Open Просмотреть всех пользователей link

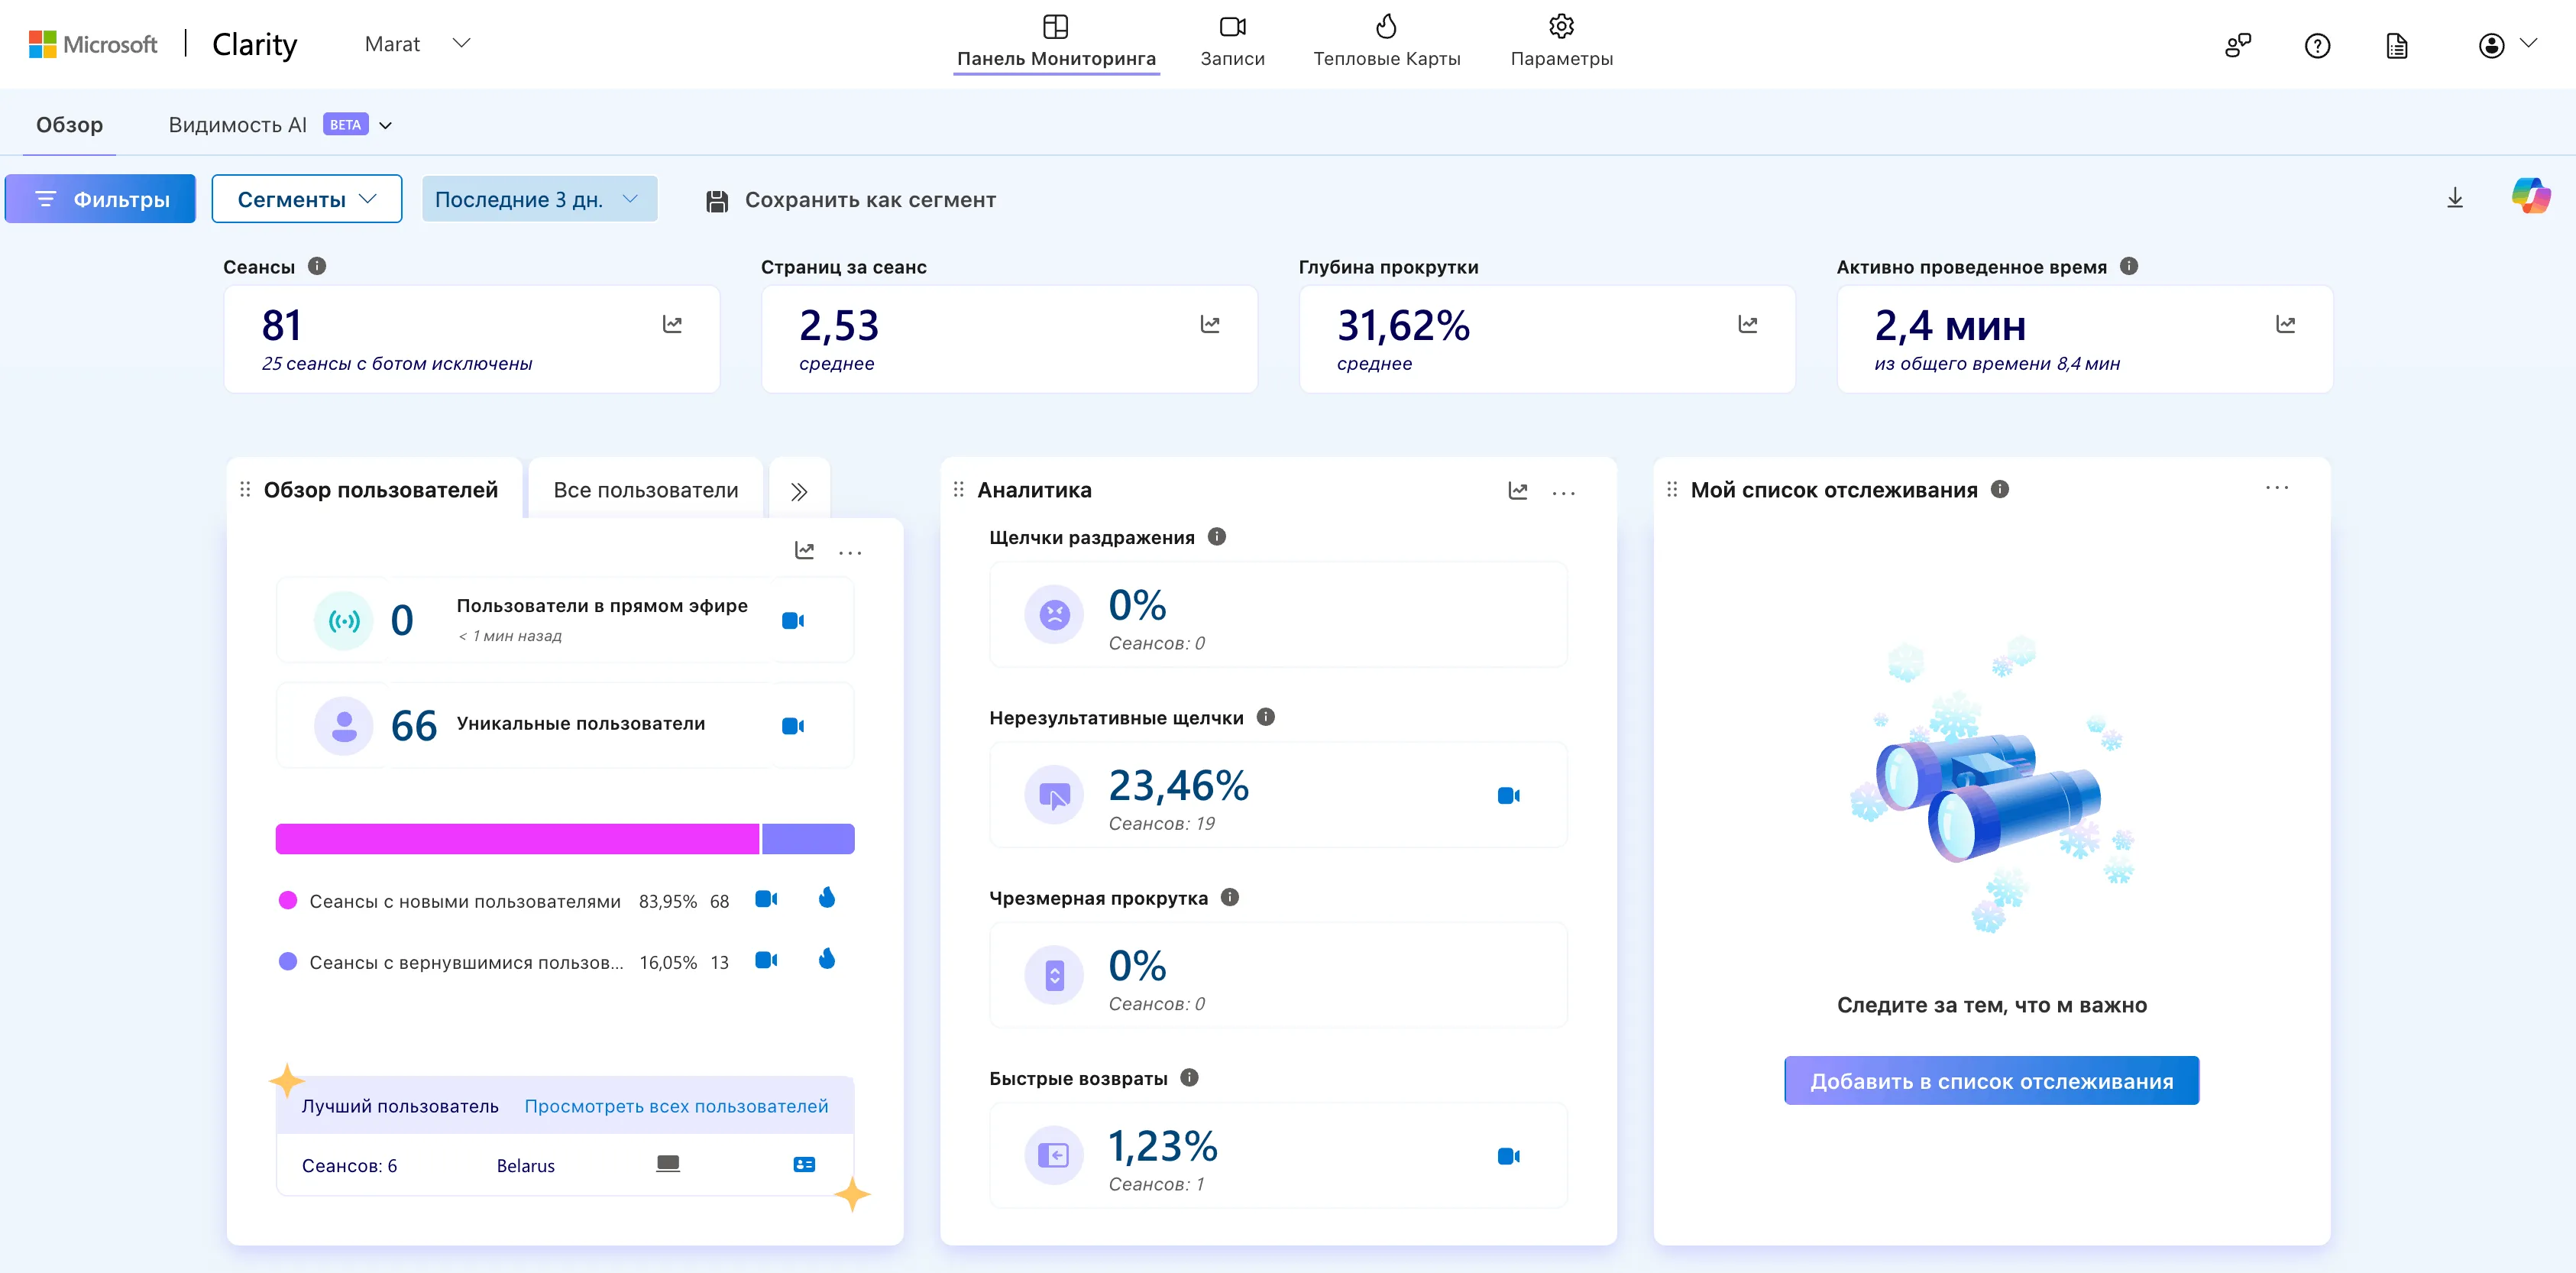click(676, 1106)
